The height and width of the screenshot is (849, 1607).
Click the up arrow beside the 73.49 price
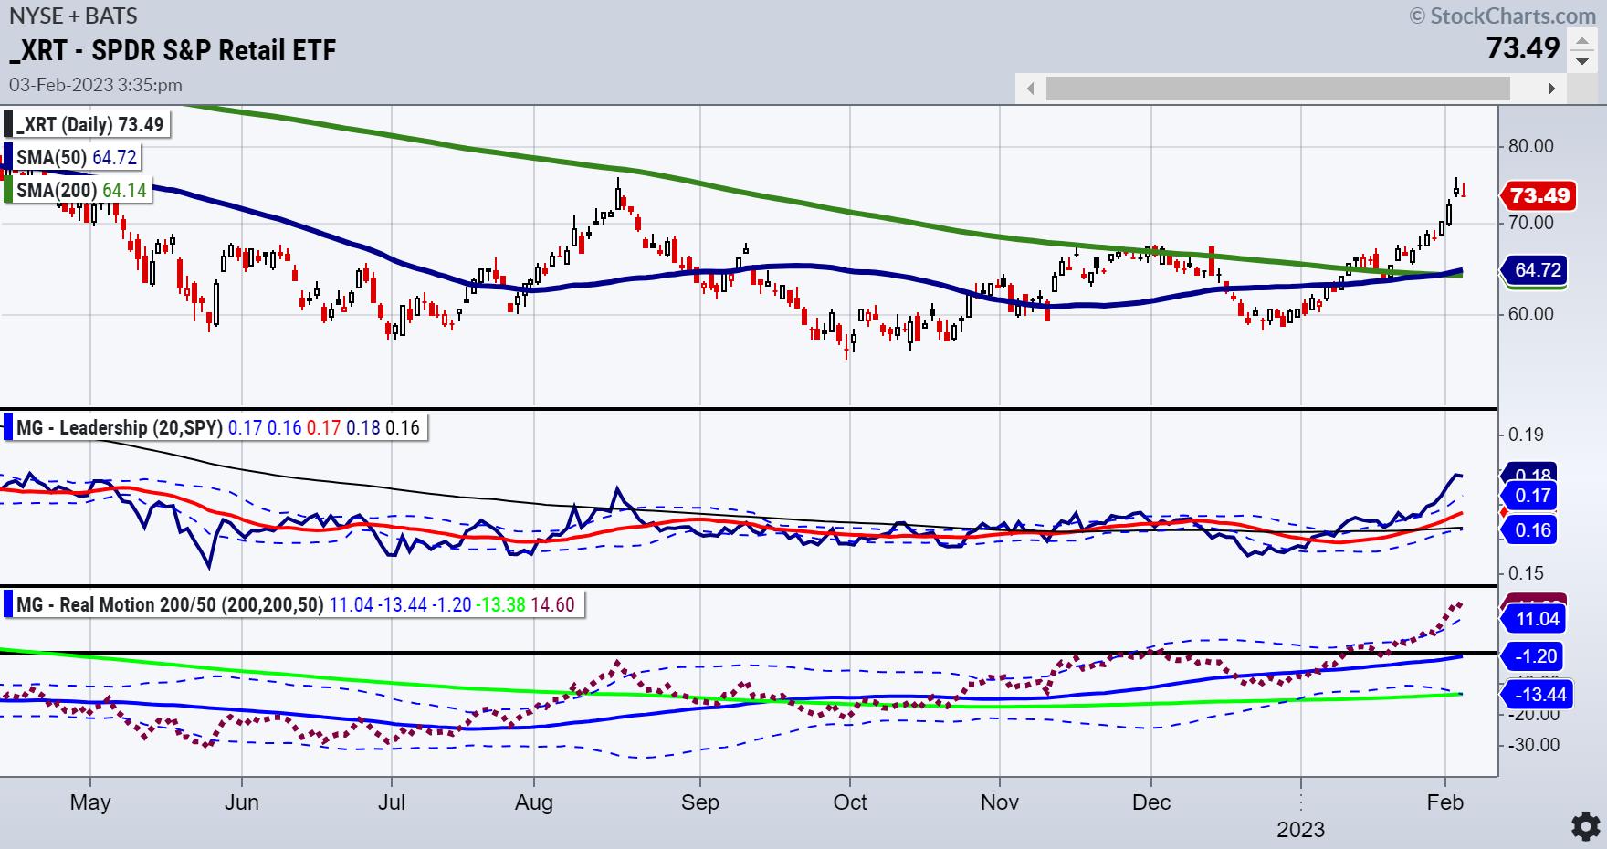[1582, 41]
